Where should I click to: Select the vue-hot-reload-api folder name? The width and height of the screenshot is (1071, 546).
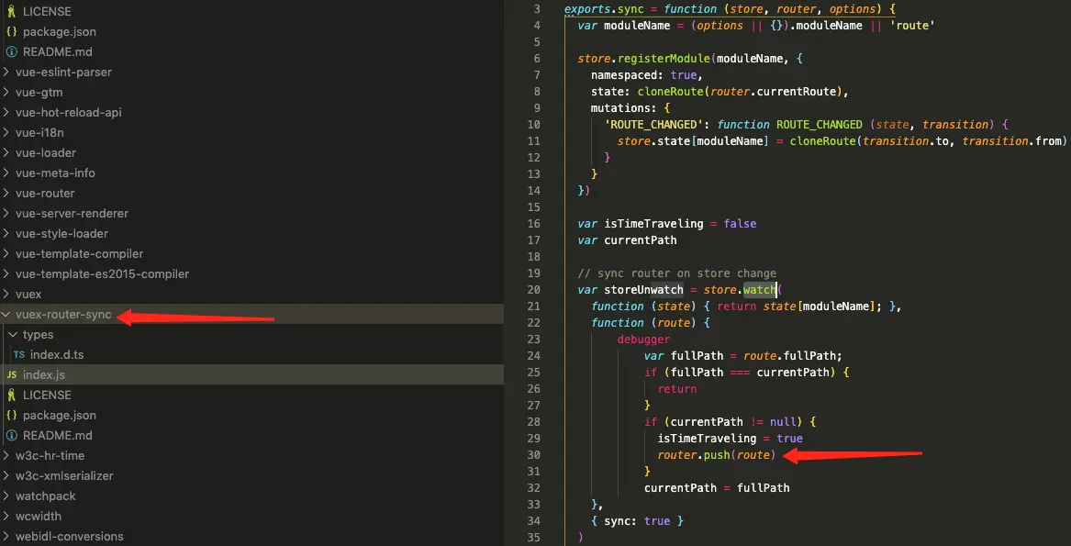(68, 113)
